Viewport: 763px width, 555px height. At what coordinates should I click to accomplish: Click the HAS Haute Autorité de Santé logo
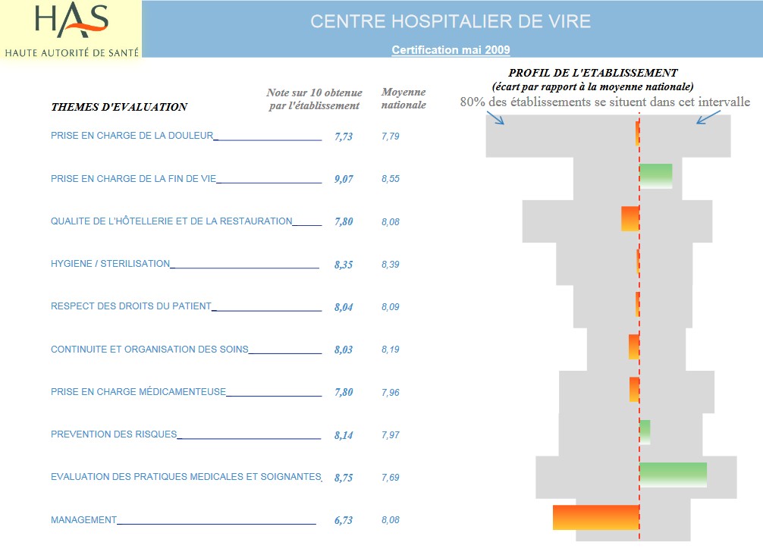tap(71, 29)
